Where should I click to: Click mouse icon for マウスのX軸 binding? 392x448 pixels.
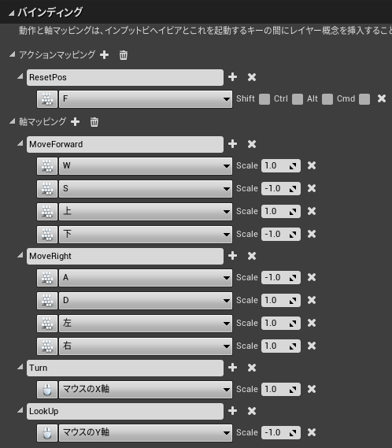pyautogui.click(x=47, y=390)
